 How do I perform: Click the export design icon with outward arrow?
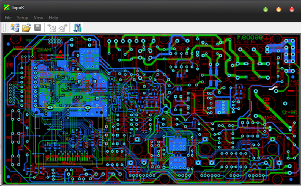(63, 27)
